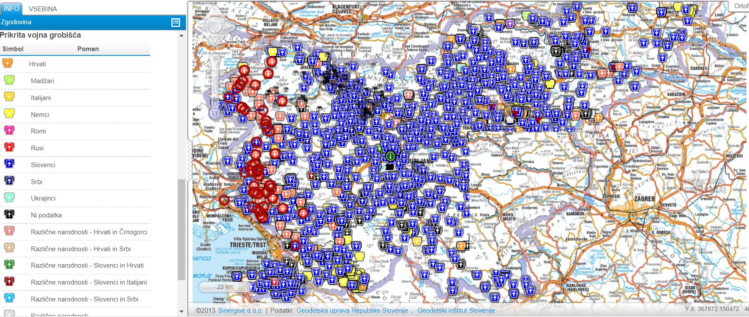
Task: Click the Hrvati legend label
Action: [x=37, y=64]
